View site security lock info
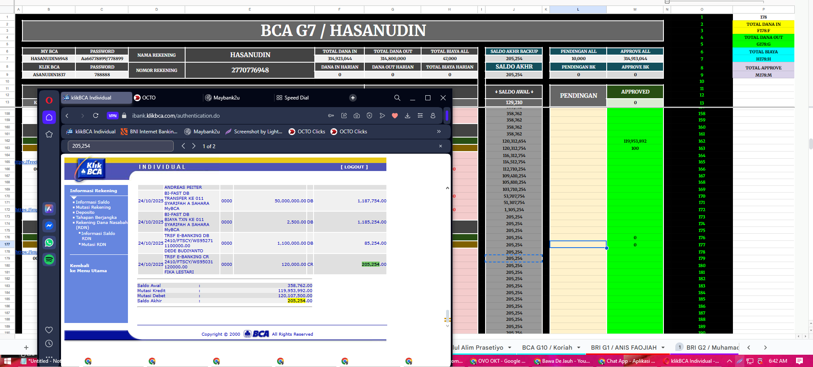Viewport: 813px width, 367px height. 124,116
